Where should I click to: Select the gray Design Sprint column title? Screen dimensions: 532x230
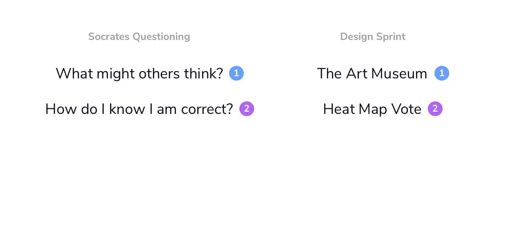point(373,37)
